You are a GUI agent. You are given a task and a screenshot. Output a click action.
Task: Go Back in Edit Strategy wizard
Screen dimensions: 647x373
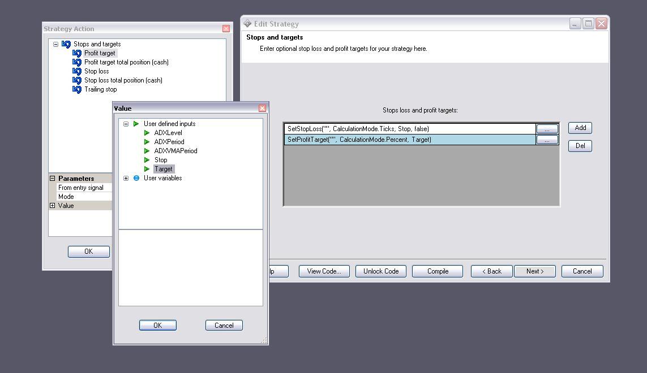tap(492, 271)
